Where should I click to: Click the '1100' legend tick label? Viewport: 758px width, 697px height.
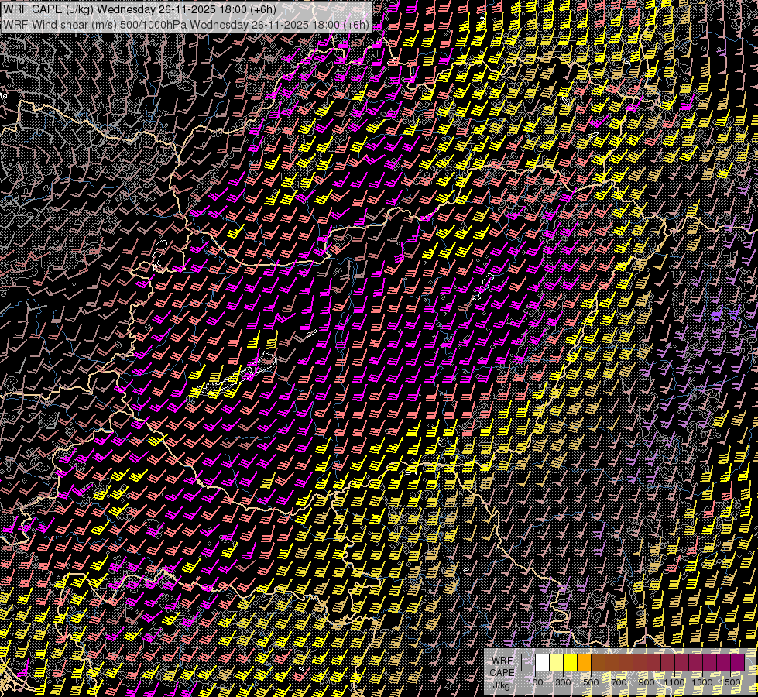tap(674, 682)
